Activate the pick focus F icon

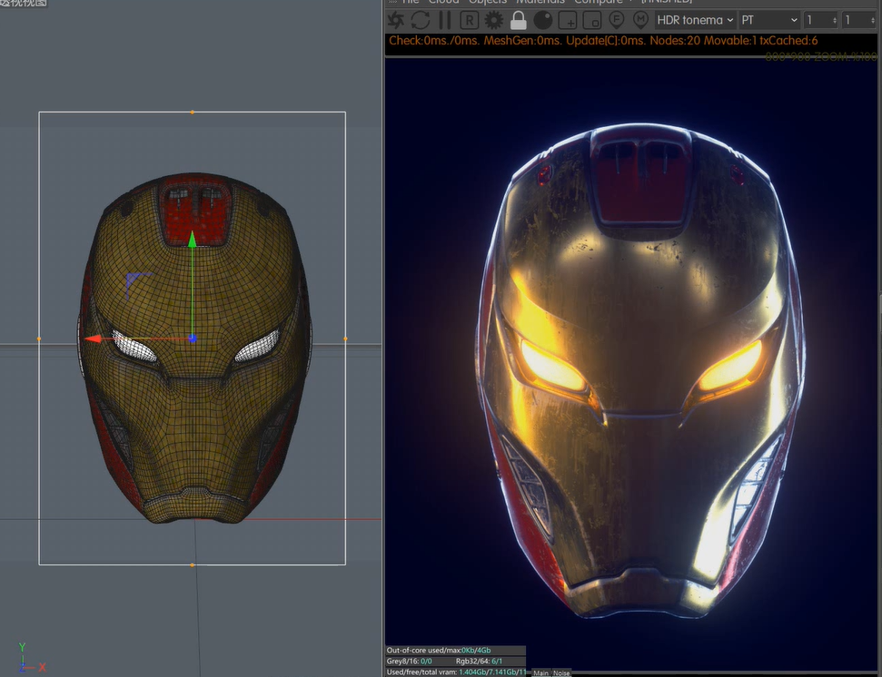coord(616,20)
